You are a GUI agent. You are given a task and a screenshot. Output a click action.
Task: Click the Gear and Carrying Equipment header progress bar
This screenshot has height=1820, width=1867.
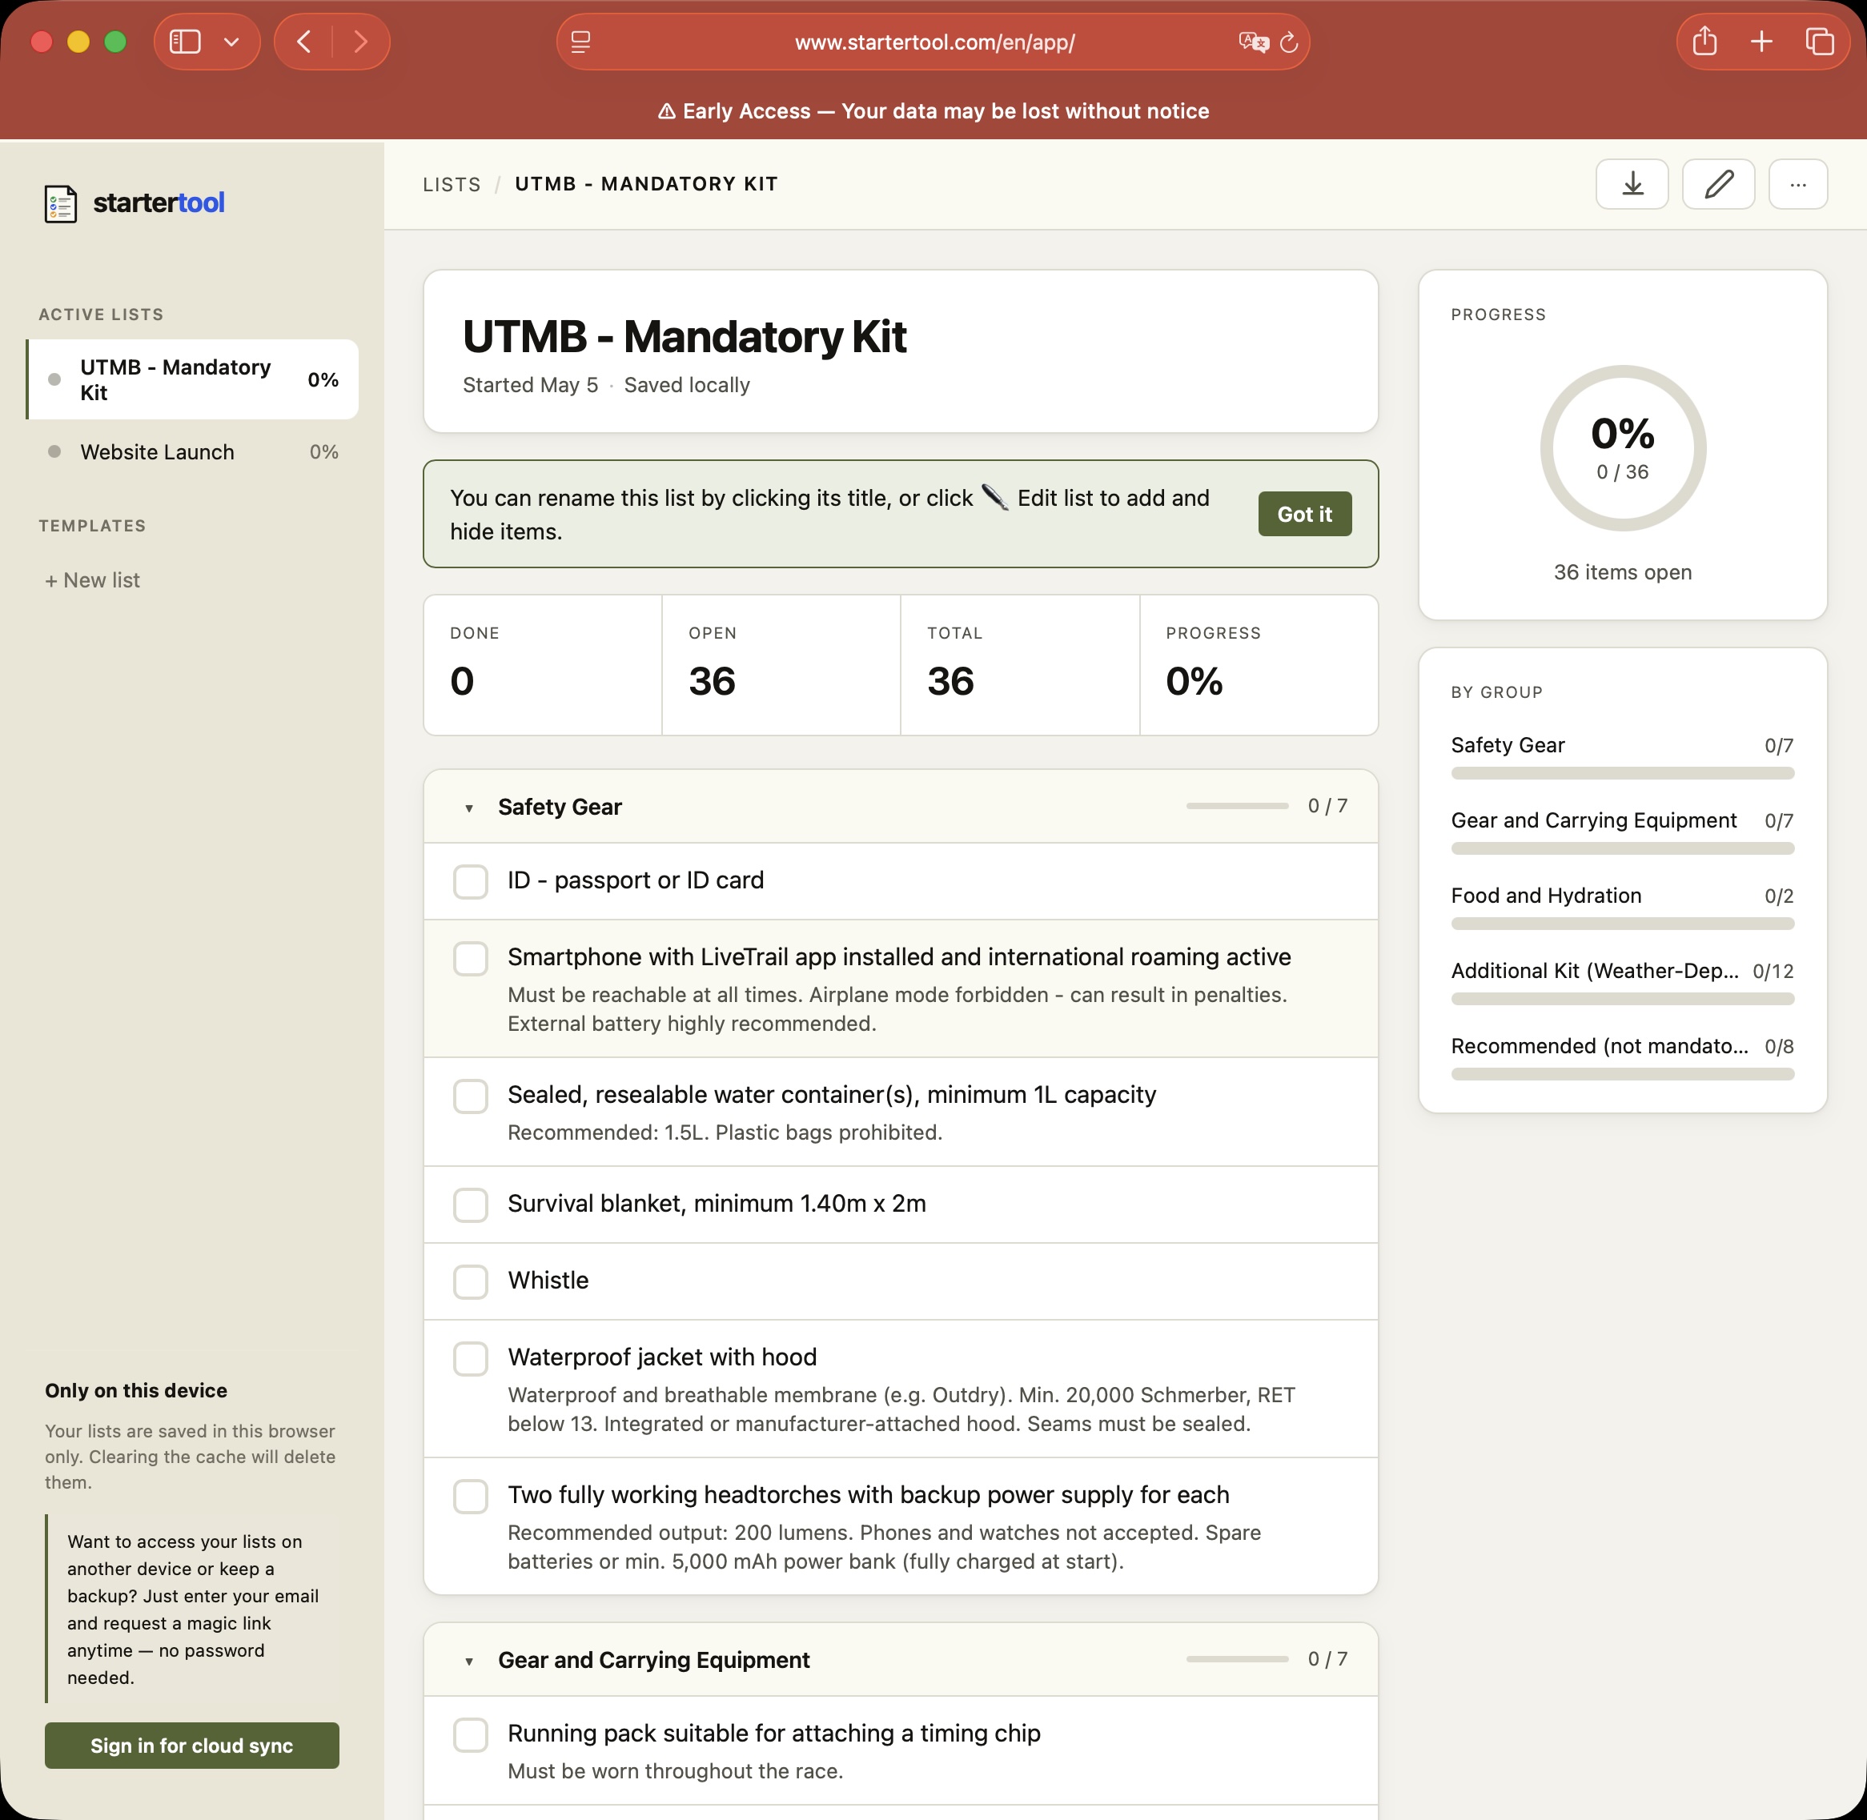[x=1237, y=1658]
